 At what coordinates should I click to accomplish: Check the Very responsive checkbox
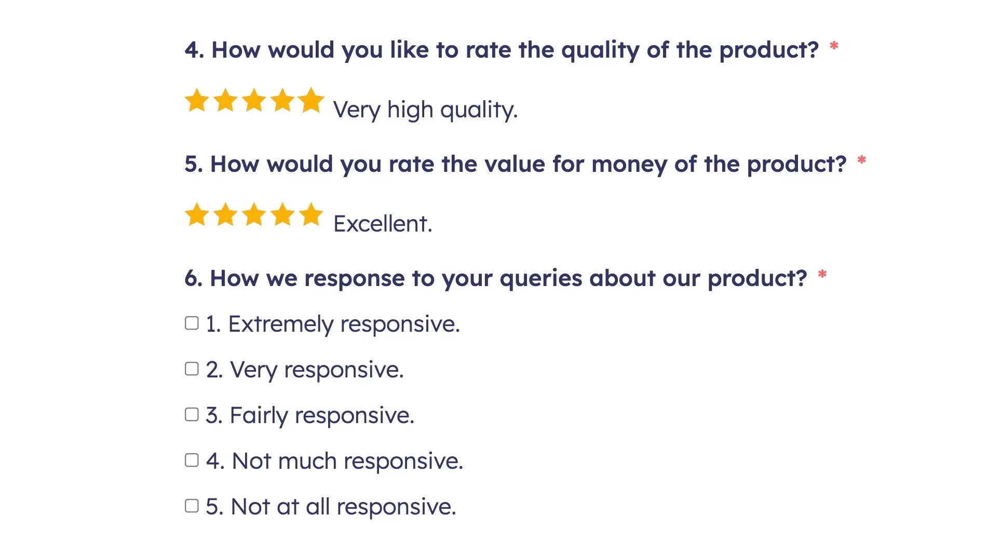[x=192, y=369]
